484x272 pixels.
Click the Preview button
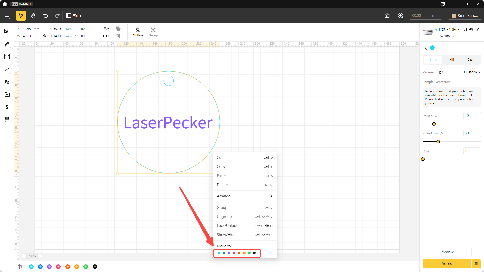click(447, 252)
